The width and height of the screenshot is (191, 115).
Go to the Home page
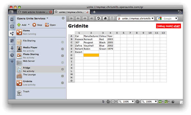click(x=105, y=18)
